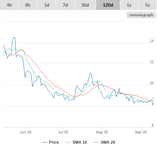Screen dimensions: 157x151
Task: Choose the 1d range tab
Action: (47, 5)
